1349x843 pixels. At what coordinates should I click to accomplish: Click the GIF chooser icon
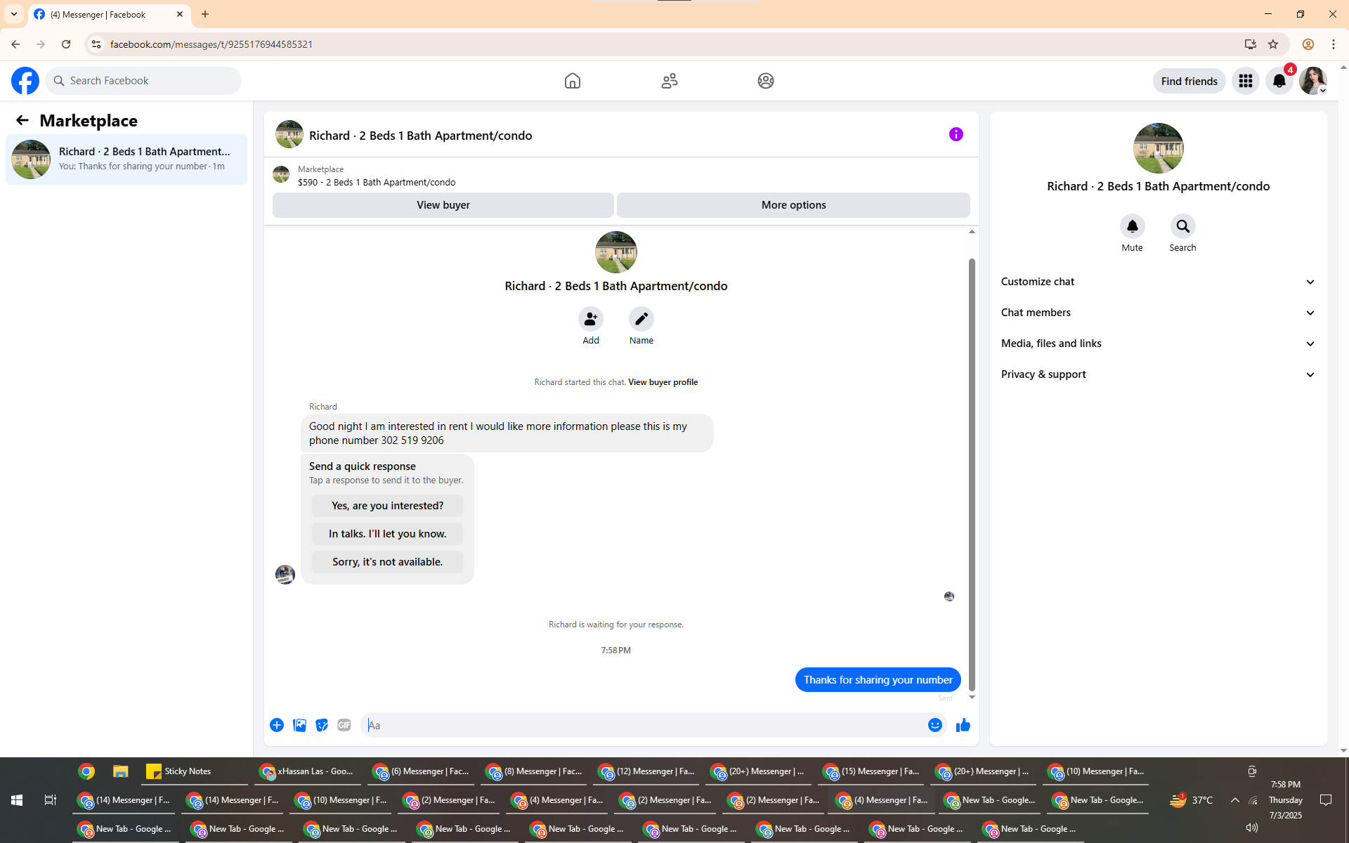[x=344, y=725]
